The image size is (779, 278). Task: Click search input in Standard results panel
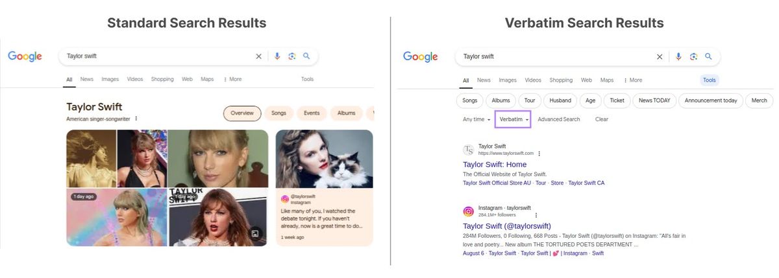click(156, 56)
